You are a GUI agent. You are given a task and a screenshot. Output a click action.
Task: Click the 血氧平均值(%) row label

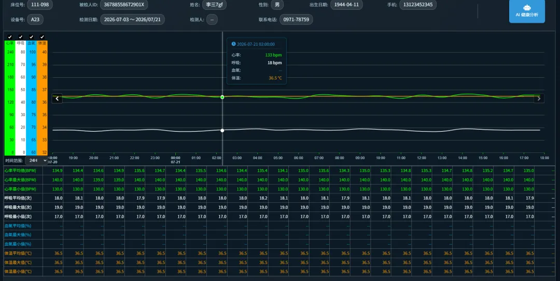tap(18, 226)
